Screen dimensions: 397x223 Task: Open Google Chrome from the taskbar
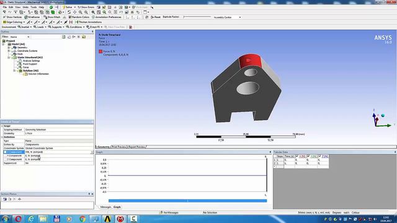tap(83, 219)
